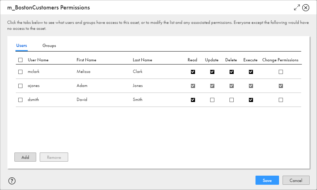Click the First Name column header
317x190 pixels.
pos(86,60)
